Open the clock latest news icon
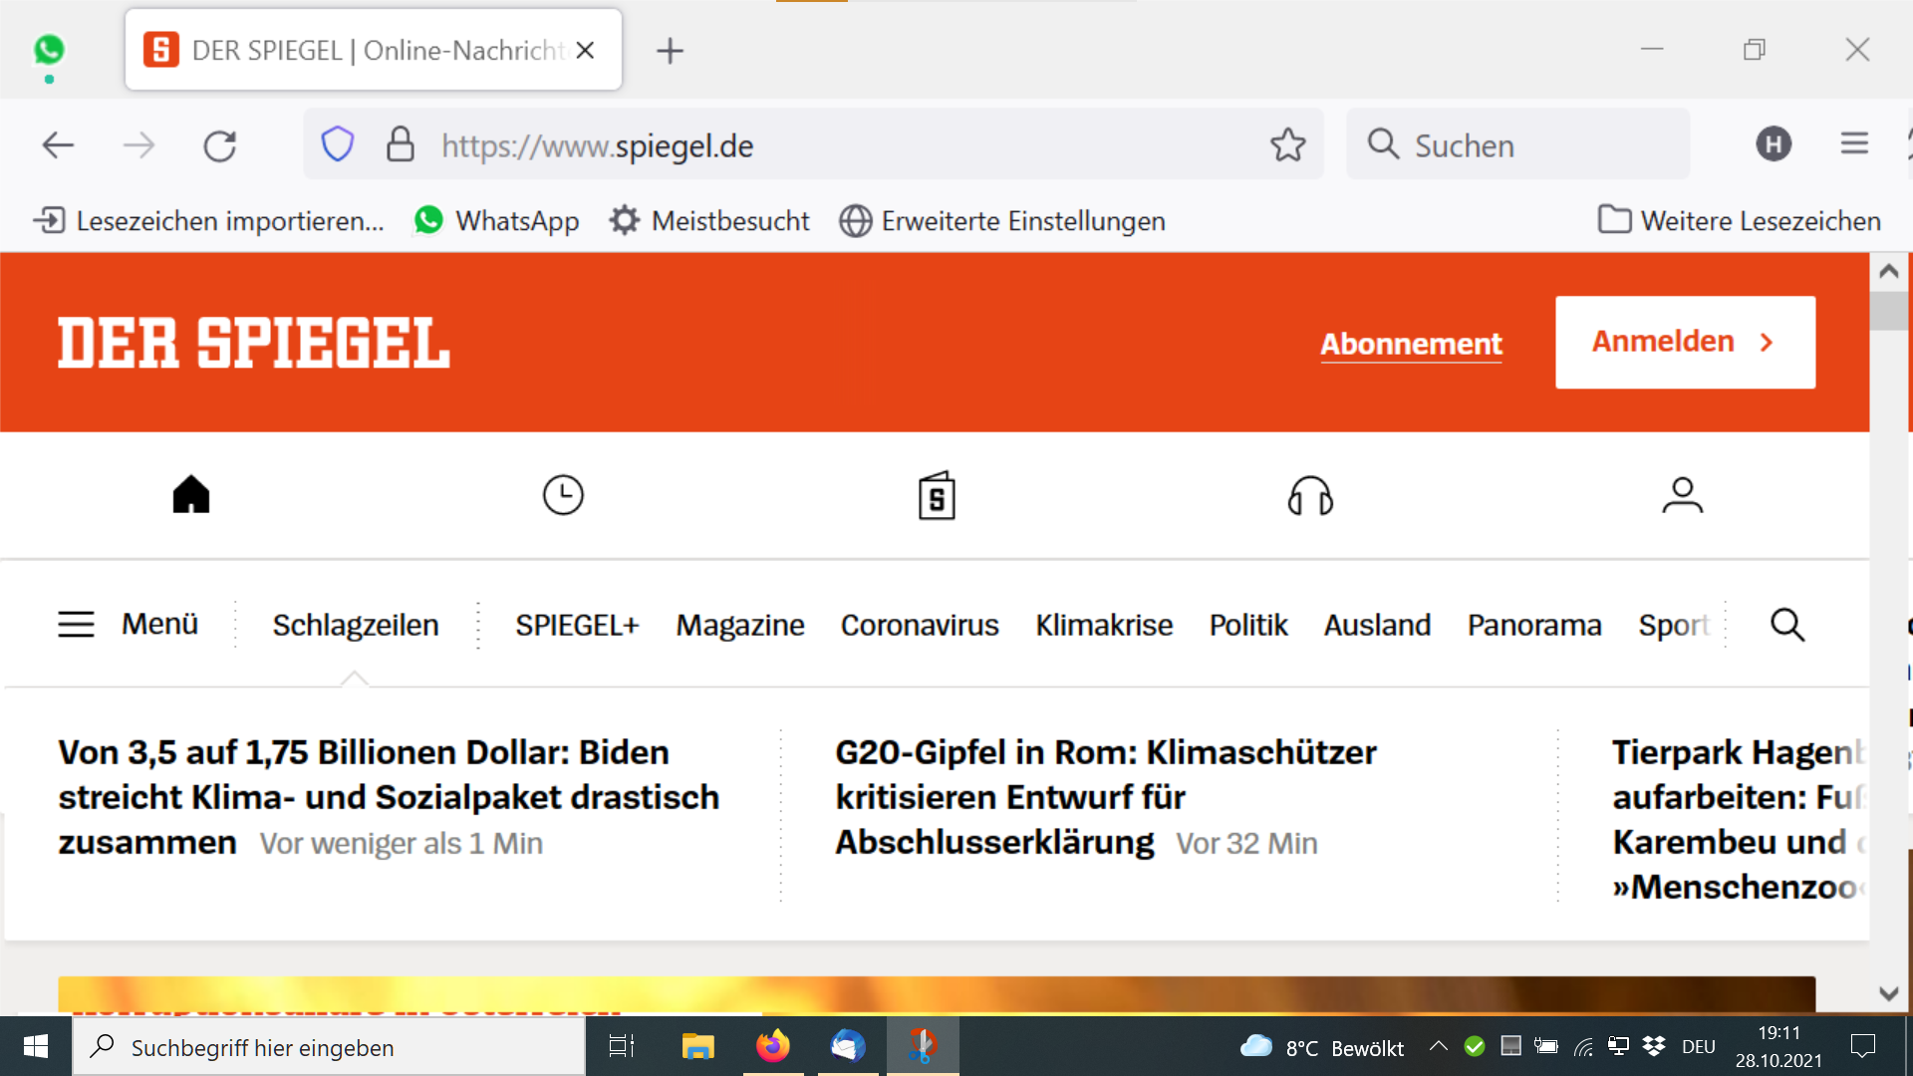 point(563,495)
